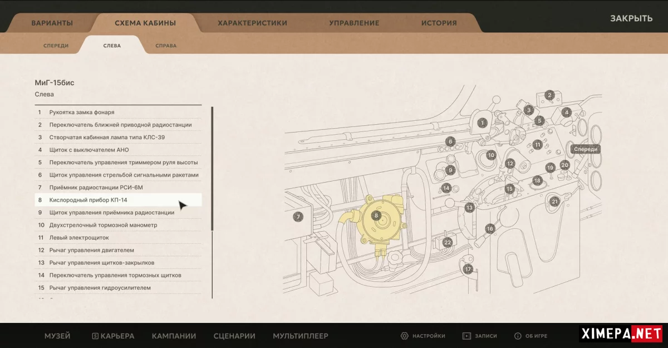Click marker 21 on the cockpit diagram
The image size is (668, 348).
(x=554, y=202)
